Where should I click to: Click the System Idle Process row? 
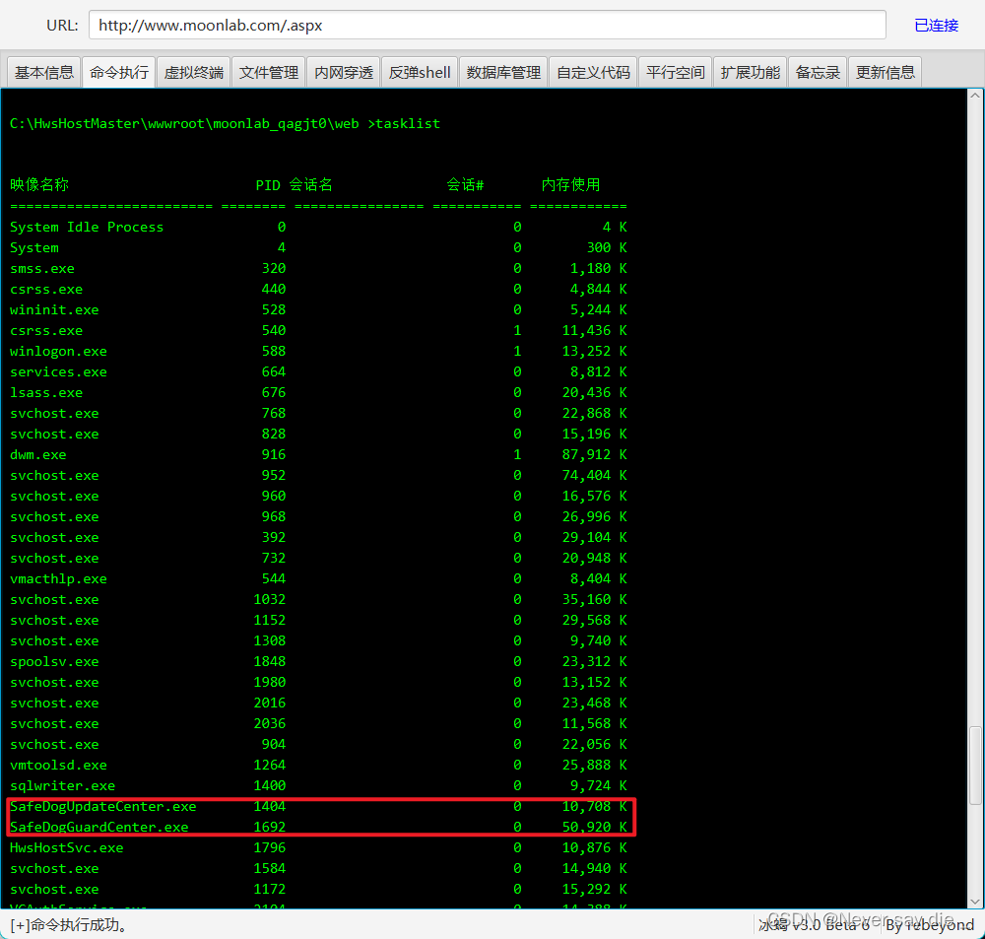coord(318,227)
